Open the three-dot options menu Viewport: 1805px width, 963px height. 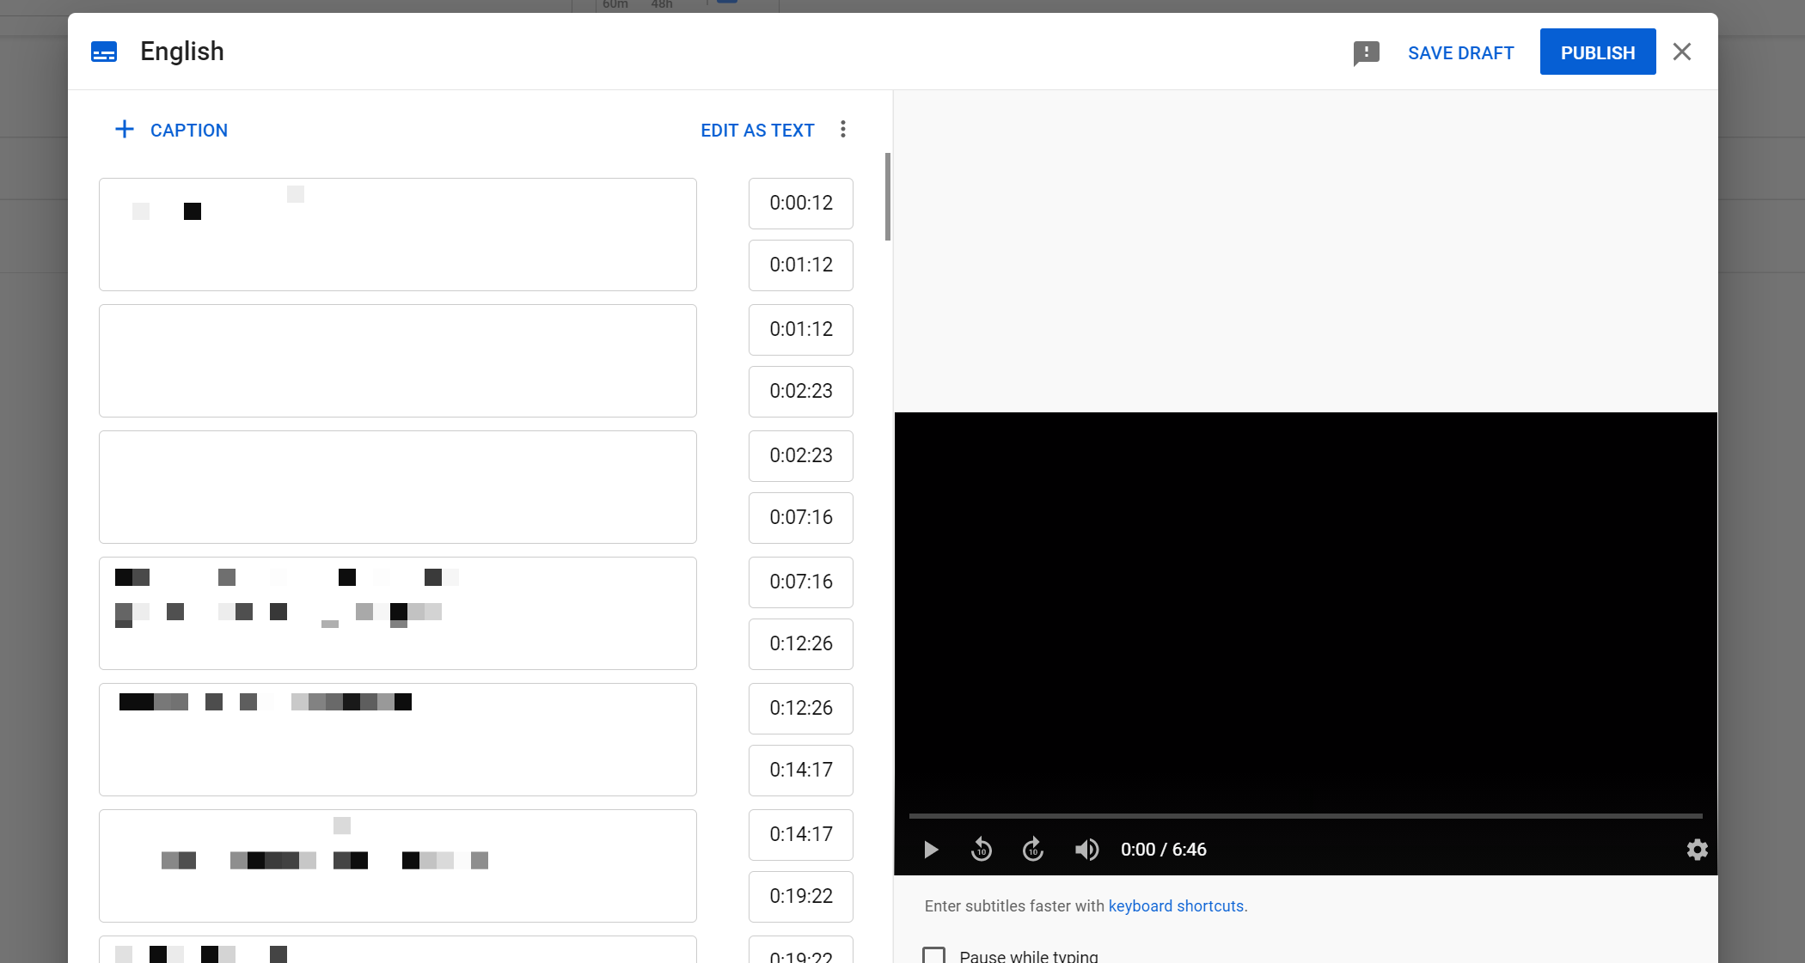click(x=843, y=129)
